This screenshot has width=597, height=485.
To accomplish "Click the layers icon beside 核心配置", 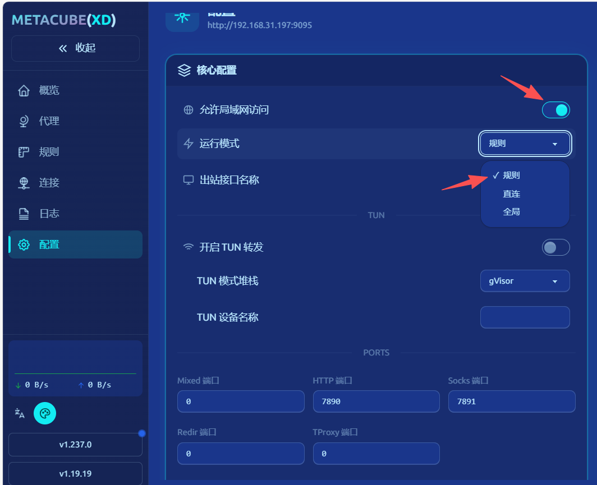I will point(184,71).
